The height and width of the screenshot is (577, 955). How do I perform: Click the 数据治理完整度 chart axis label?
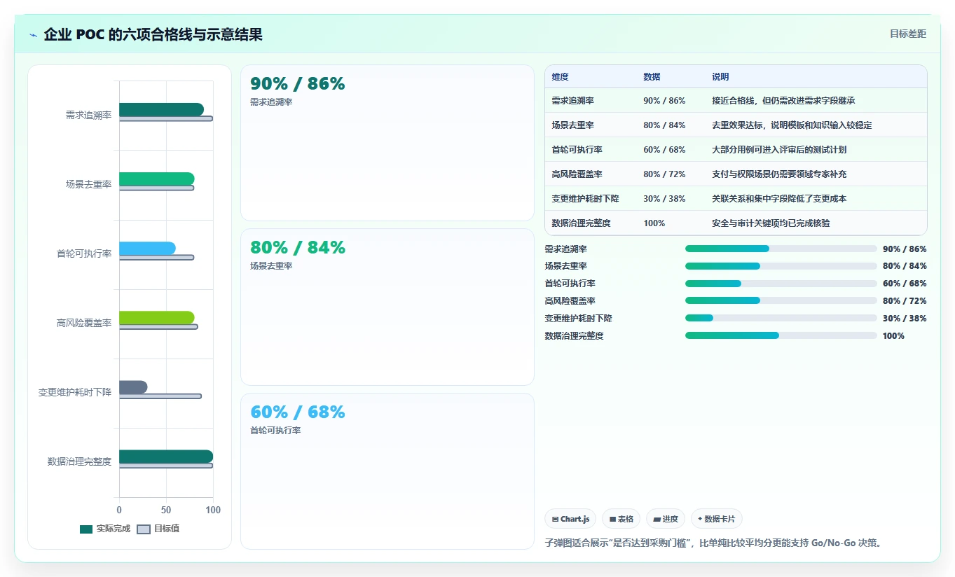pyautogui.click(x=79, y=461)
